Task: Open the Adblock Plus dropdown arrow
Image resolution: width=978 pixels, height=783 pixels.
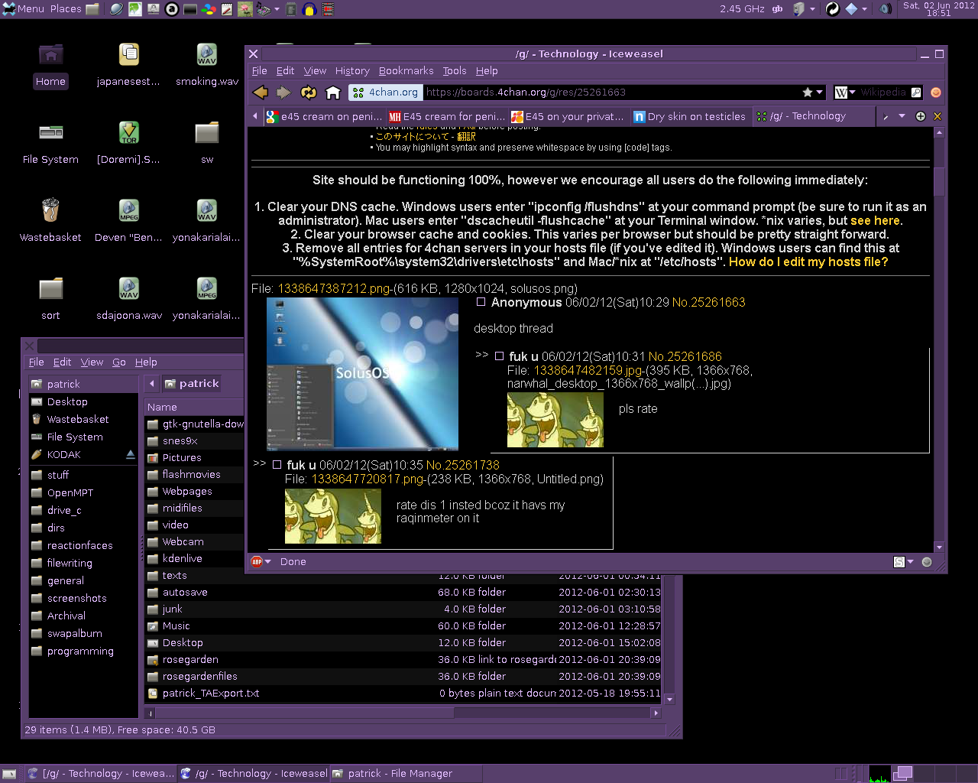Action: point(268,561)
